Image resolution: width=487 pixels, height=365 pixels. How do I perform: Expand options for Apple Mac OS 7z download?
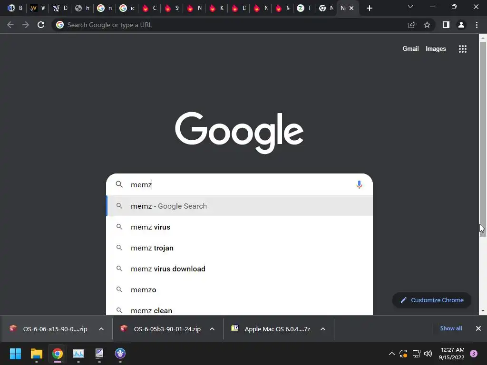323,329
